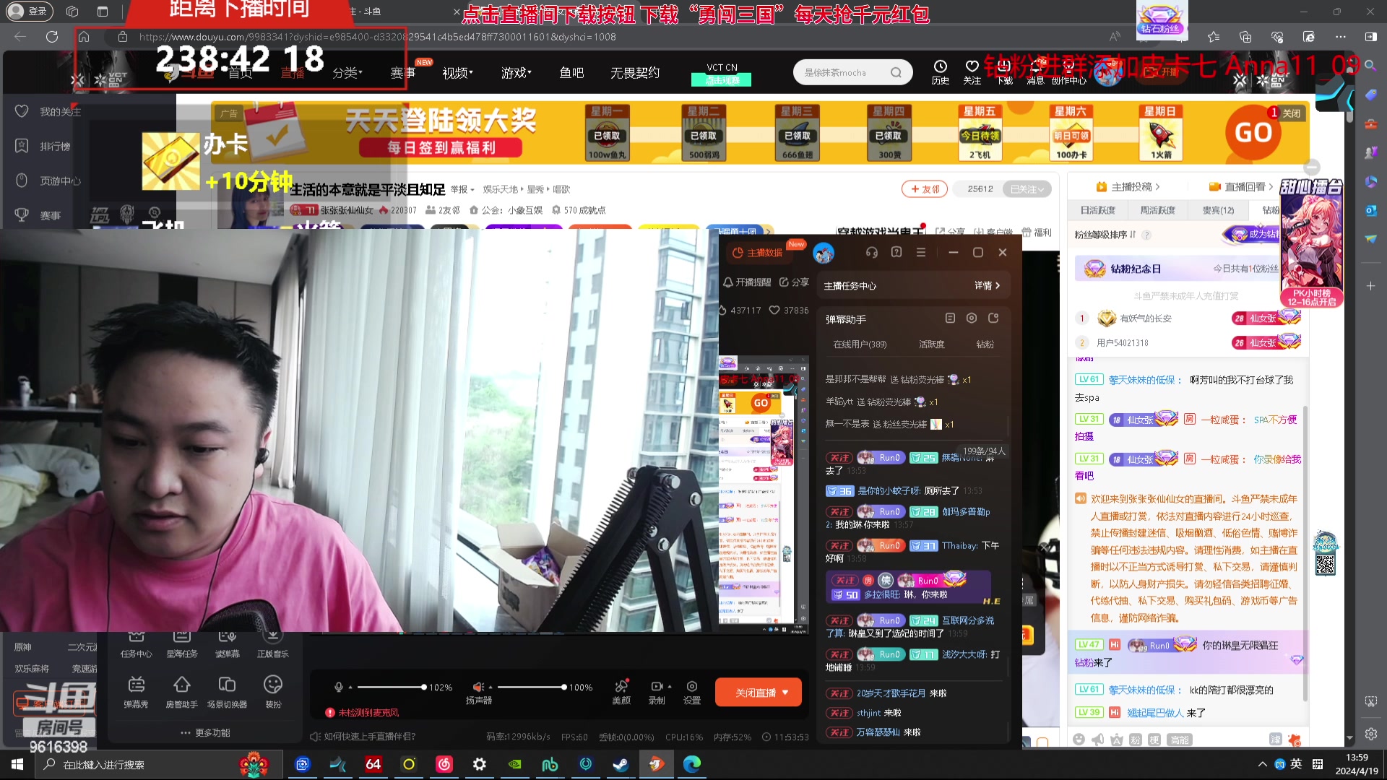1387x780 pixels.
Task: Open streaming 设置 settings gear
Action: click(692, 688)
